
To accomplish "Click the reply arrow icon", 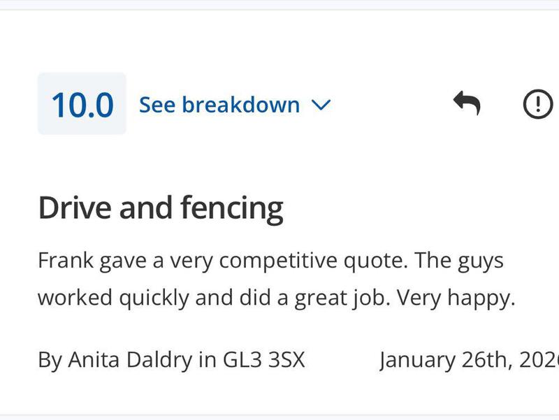I will (467, 104).
